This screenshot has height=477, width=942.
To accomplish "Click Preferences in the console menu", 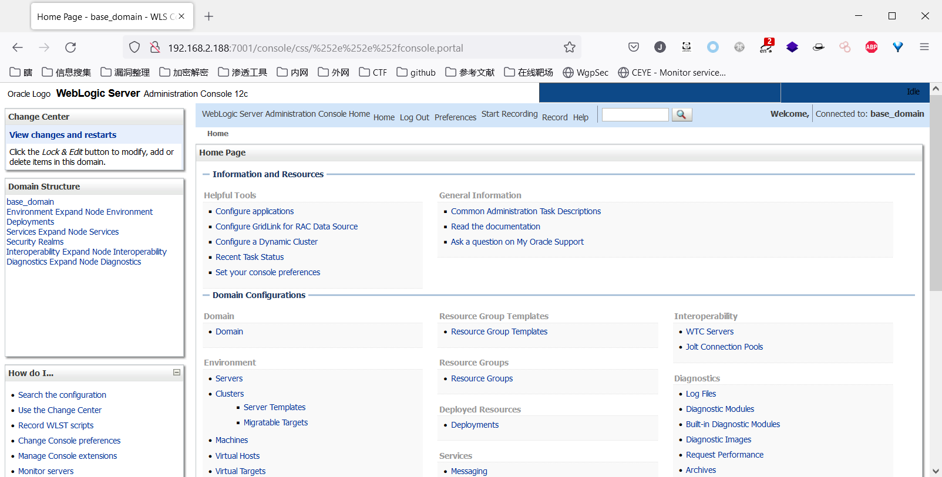I will point(455,117).
